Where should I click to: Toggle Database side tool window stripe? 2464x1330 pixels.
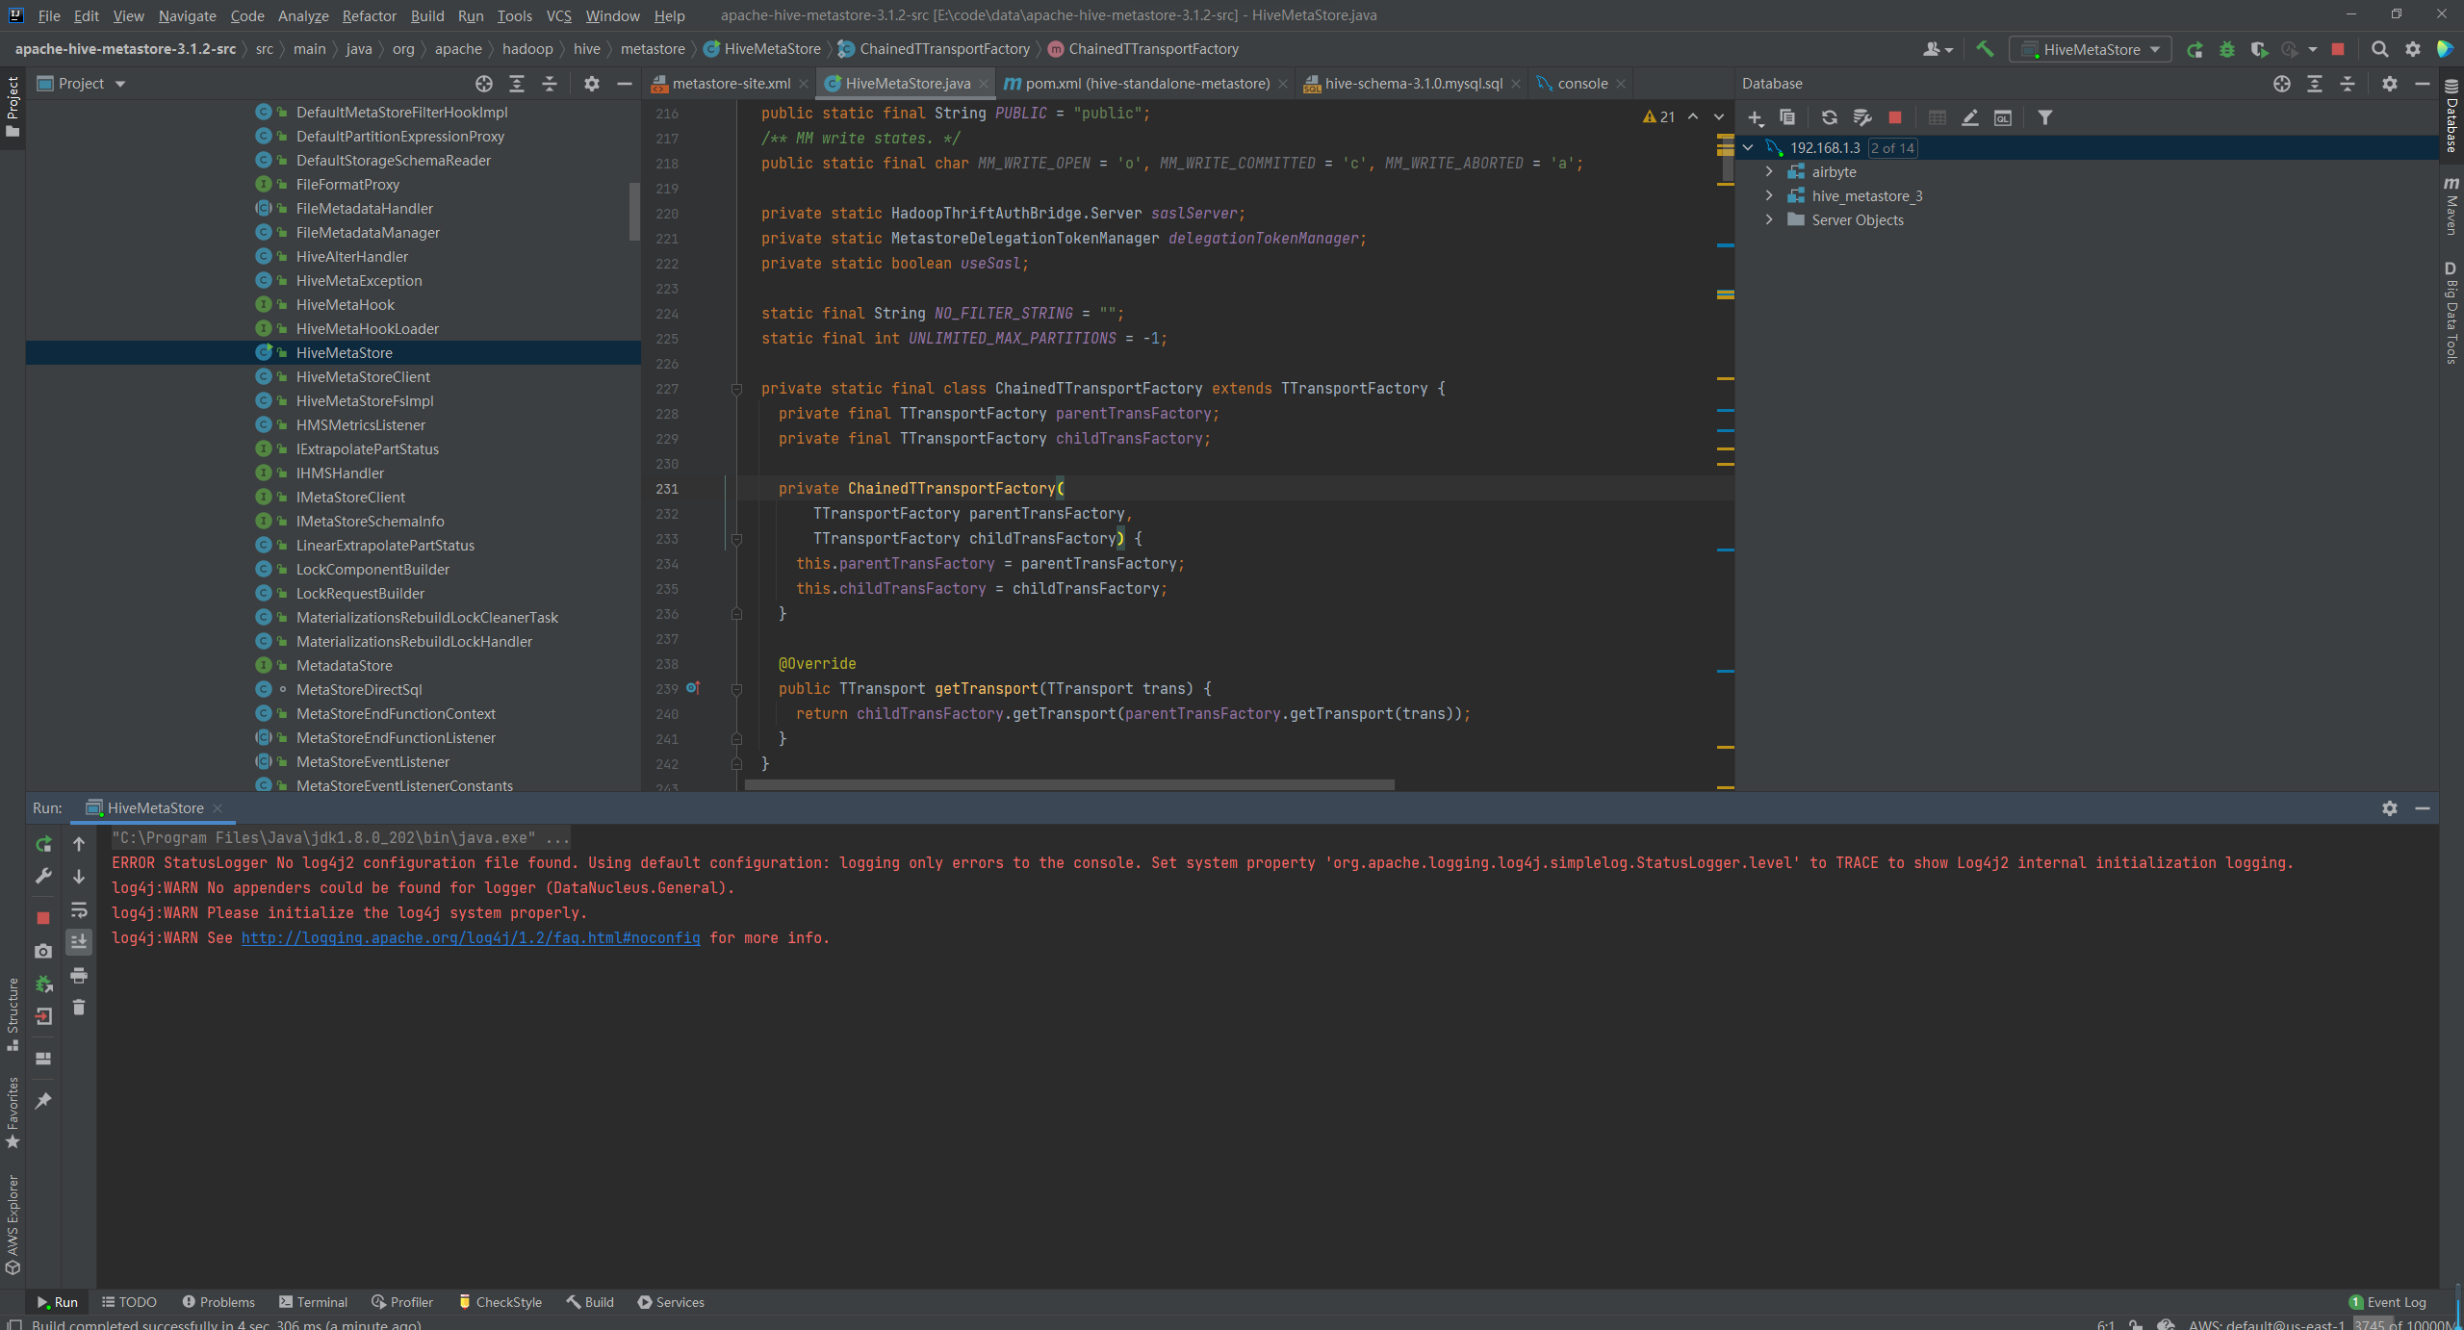point(2451,115)
